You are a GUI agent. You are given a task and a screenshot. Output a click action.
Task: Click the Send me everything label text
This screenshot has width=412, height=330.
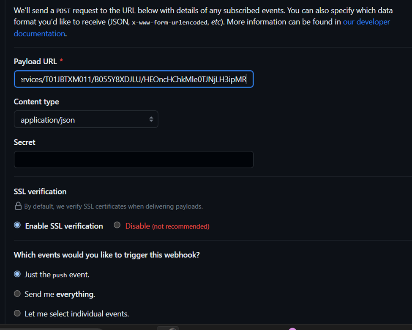pyautogui.click(x=60, y=294)
